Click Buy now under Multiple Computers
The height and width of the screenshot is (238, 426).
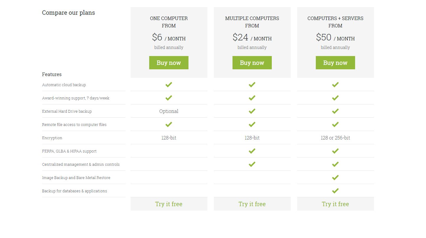click(252, 63)
